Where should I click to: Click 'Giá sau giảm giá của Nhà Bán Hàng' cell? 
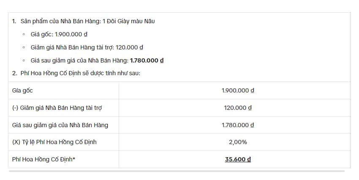[x=60, y=125]
